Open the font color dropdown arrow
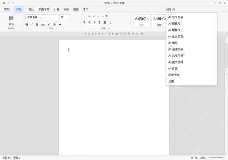Viewport: 228px width, 160px height. 60,25
